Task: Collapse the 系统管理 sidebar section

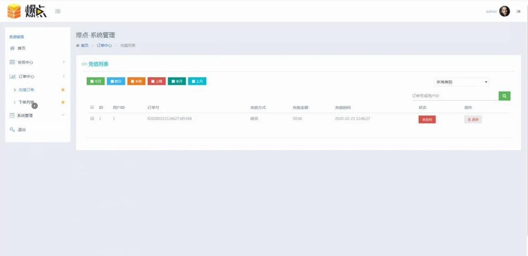Action: (37, 116)
